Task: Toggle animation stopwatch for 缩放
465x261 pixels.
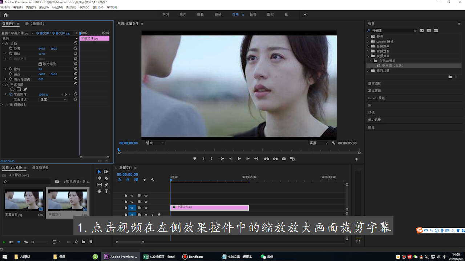Action: pos(11,54)
